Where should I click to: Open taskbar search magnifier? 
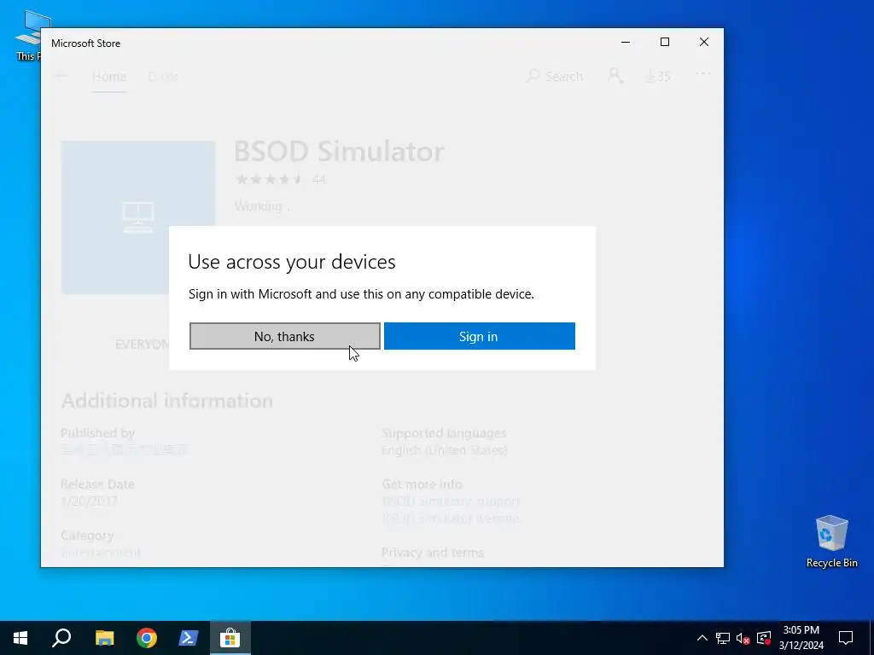(61, 638)
